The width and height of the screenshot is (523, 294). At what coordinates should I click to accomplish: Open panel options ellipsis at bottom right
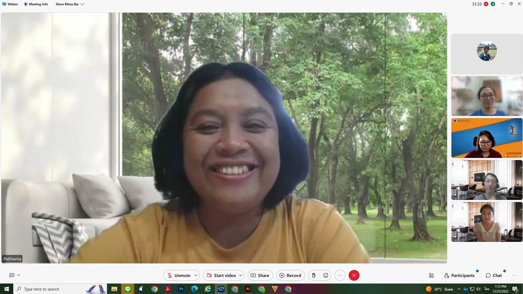coord(514,275)
